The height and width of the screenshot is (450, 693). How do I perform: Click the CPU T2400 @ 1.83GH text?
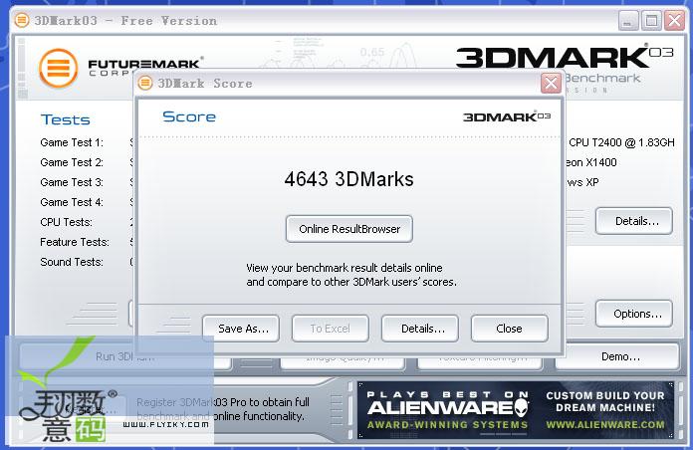click(621, 142)
